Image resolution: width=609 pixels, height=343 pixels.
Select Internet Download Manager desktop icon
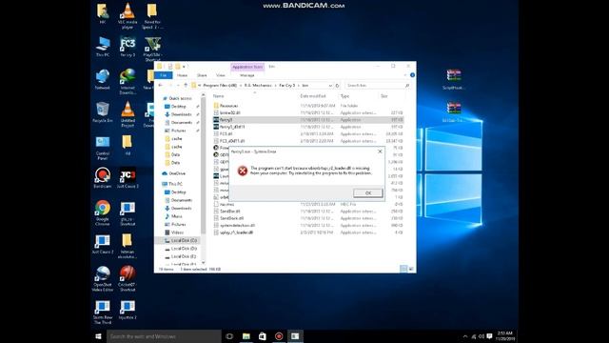pyautogui.click(x=128, y=82)
